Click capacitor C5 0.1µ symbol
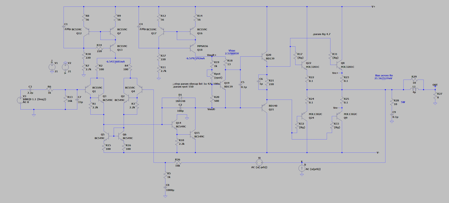 [241, 85]
